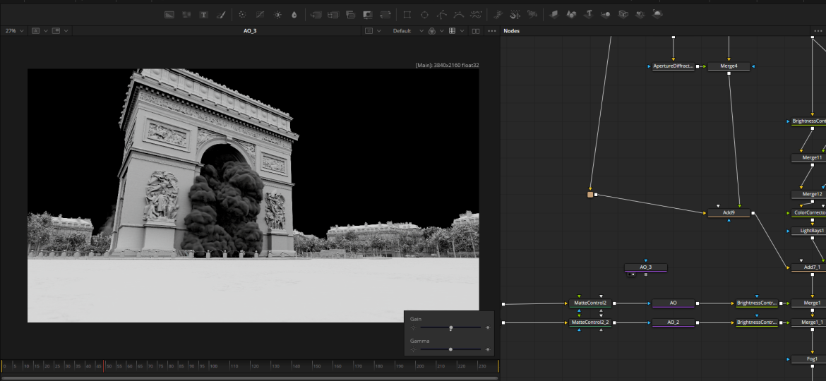Select the Fog1 node
Viewport: 826px width, 381px height.
coord(812,359)
